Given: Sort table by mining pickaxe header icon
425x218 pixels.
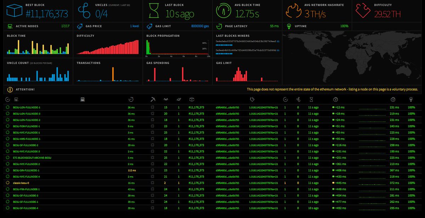Looking at the screenshot, I should (153, 100).
